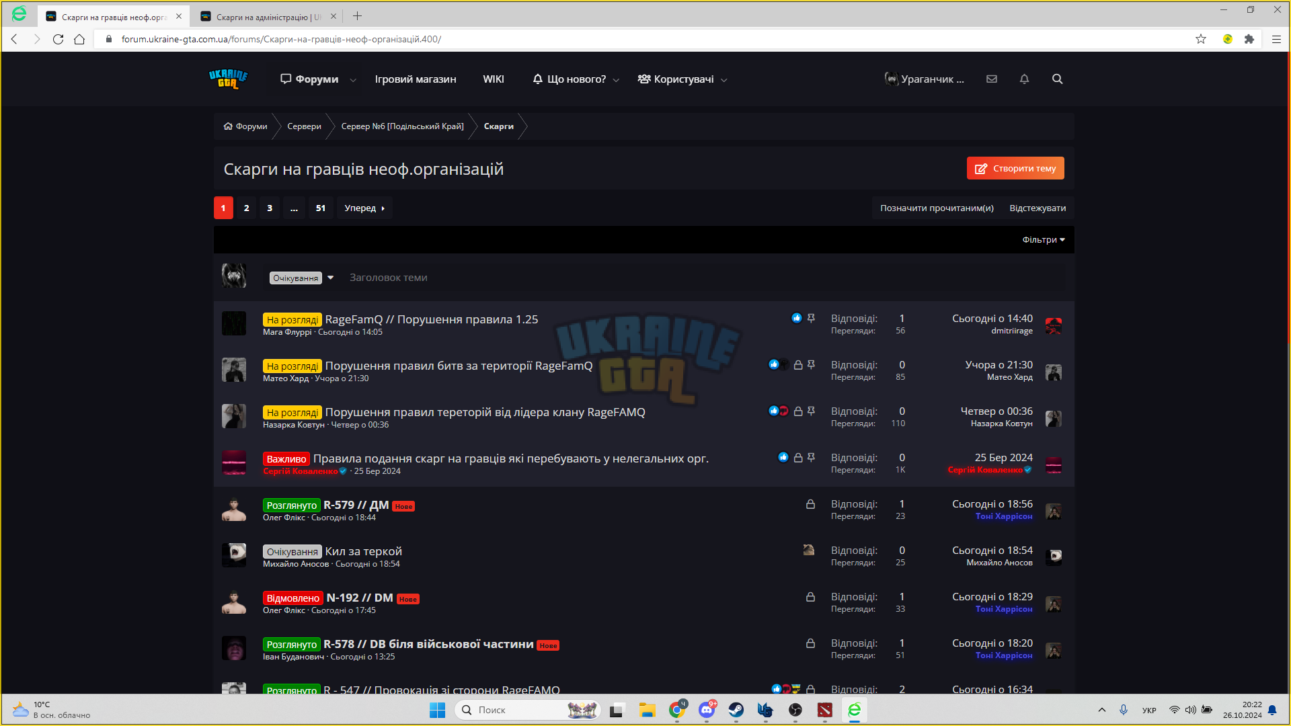1291x726 pixels.
Task: Open the Правила подання скарг thread
Action: click(x=511, y=458)
